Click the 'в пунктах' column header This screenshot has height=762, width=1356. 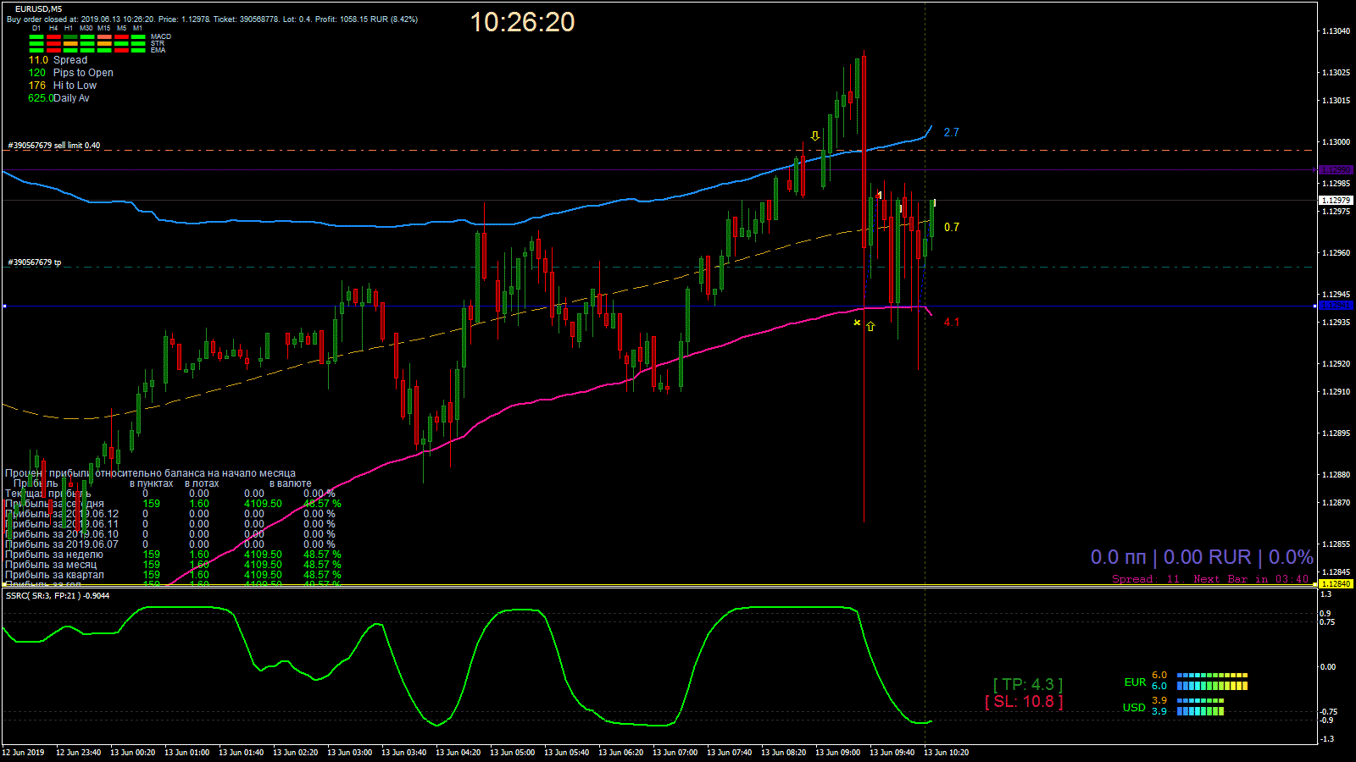tap(151, 483)
